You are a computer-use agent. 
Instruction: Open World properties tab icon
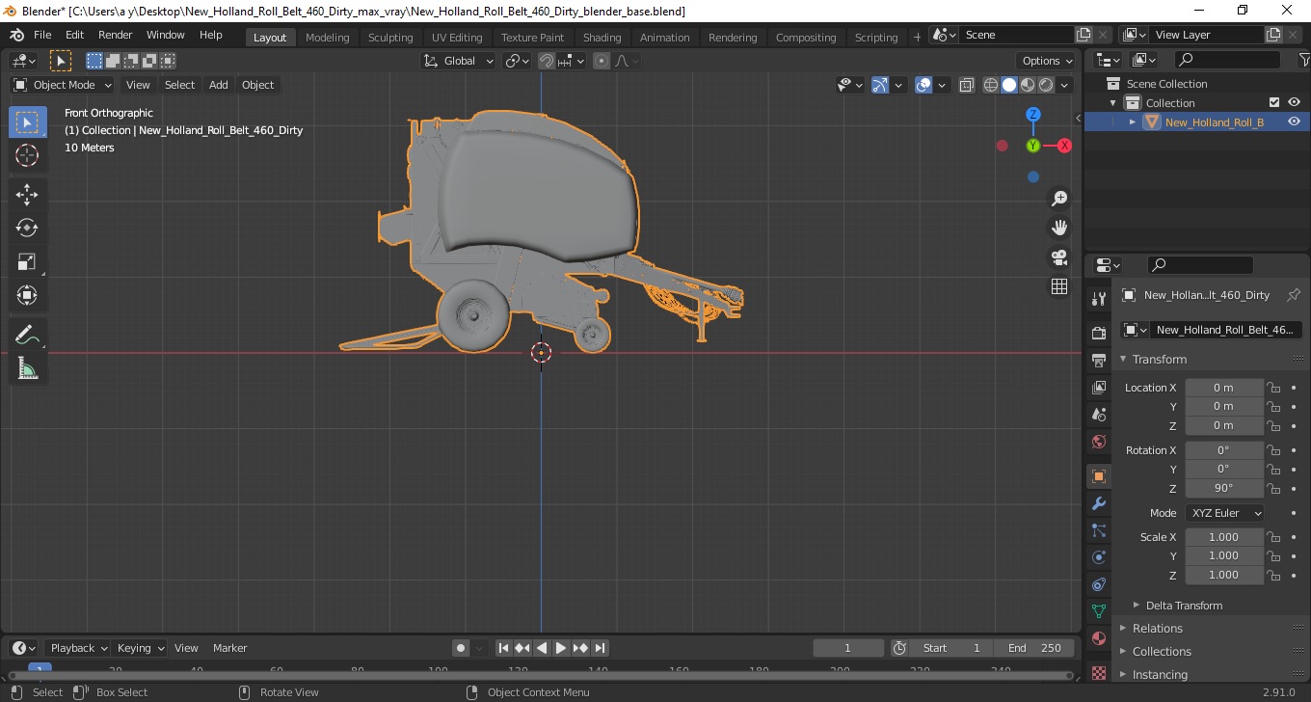coord(1098,442)
